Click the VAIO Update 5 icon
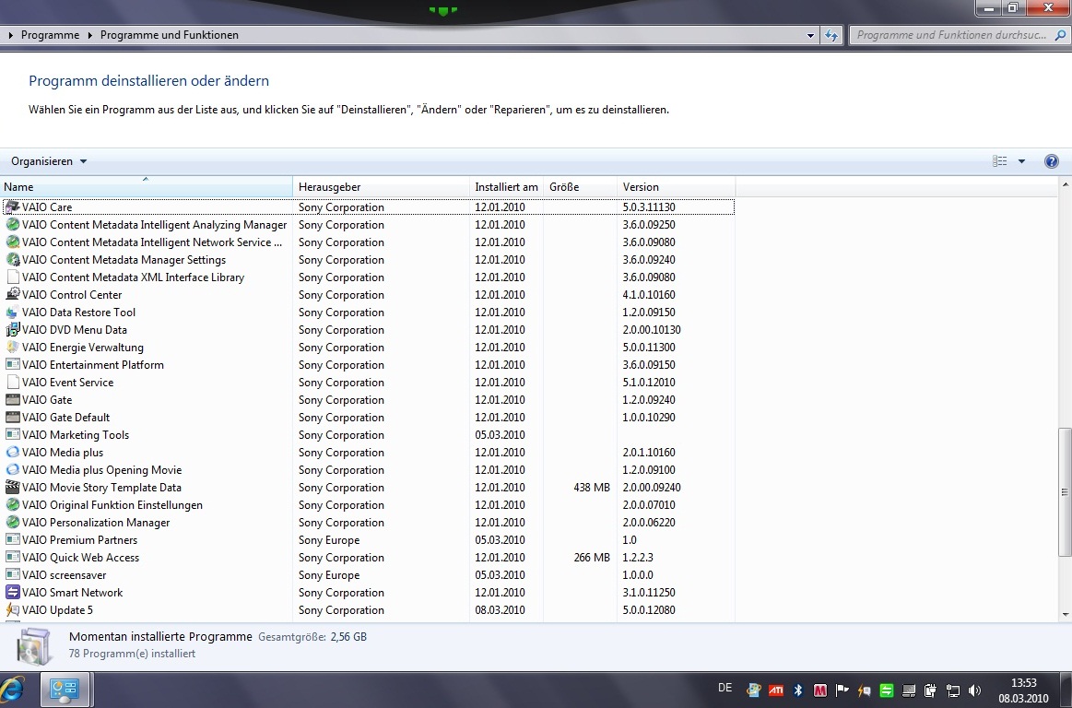The height and width of the screenshot is (708, 1072). pos(12,609)
